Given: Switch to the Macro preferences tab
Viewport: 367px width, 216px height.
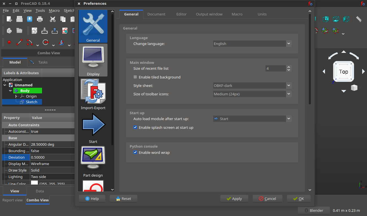Looking at the screenshot, I should [x=237, y=14].
